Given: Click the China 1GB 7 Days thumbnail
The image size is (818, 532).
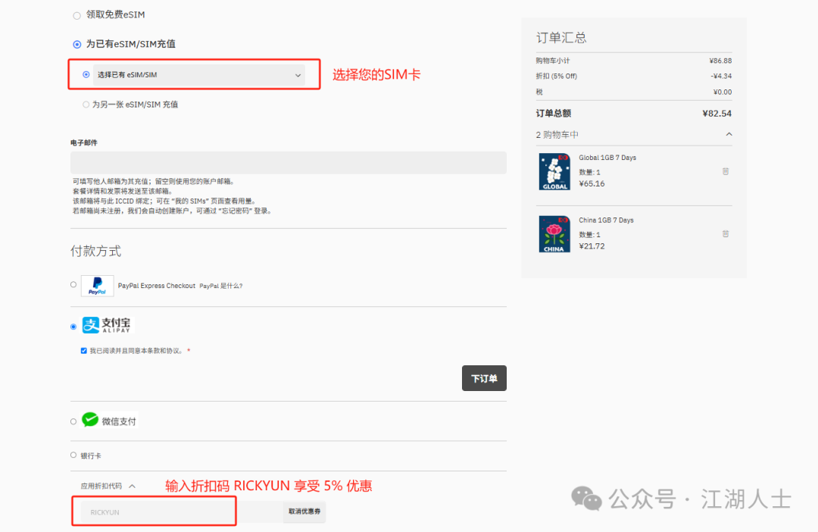Looking at the screenshot, I should [x=554, y=234].
